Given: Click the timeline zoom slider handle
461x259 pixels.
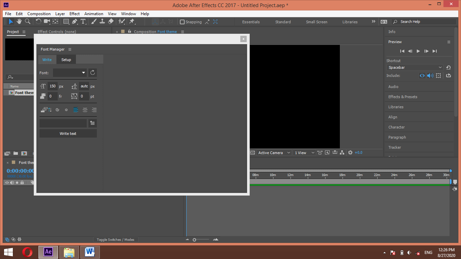Looking at the screenshot, I should pos(194,239).
